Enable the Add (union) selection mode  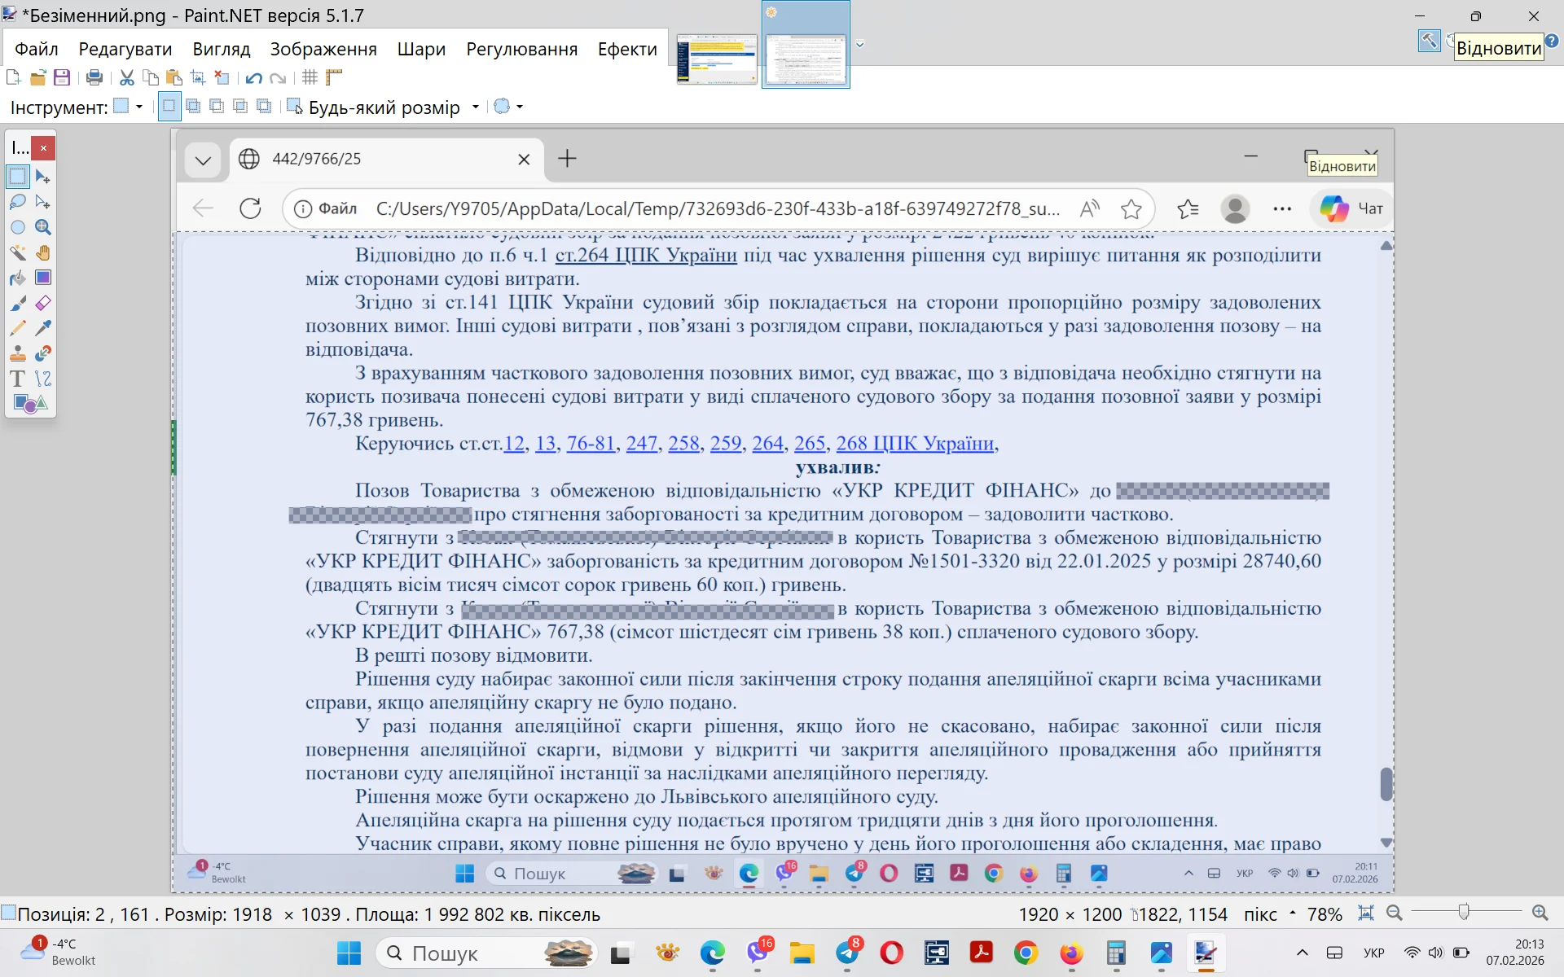[x=193, y=107]
